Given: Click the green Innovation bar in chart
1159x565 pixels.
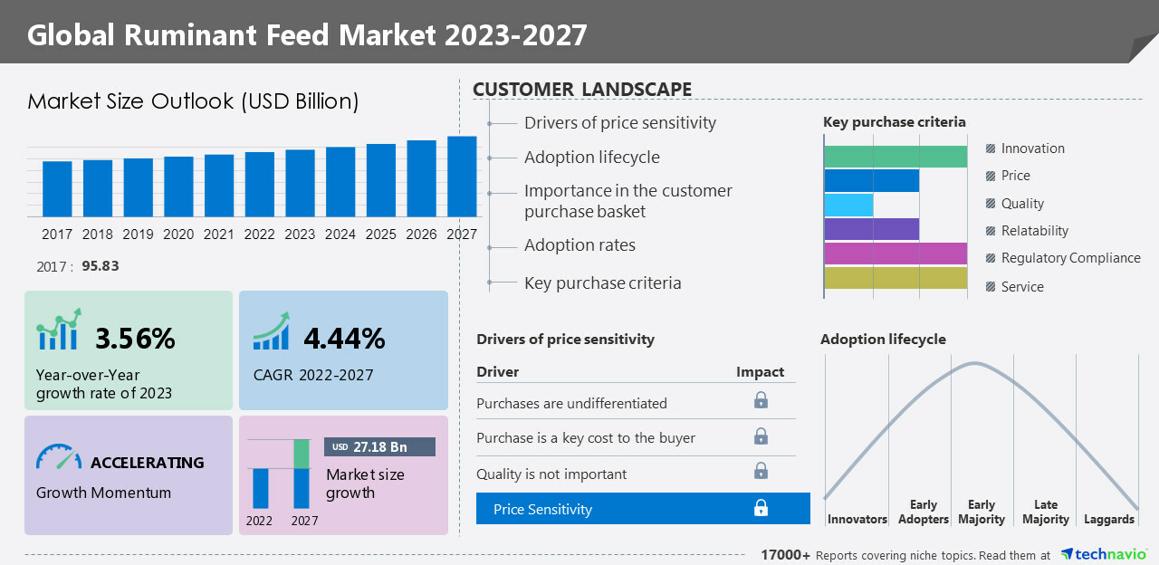Looking at the screenshot, I should click(895, 157).
